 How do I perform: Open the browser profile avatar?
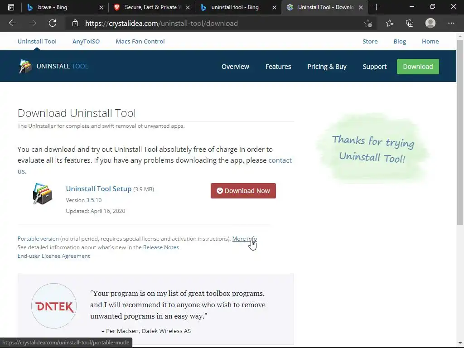click(430, 23)
